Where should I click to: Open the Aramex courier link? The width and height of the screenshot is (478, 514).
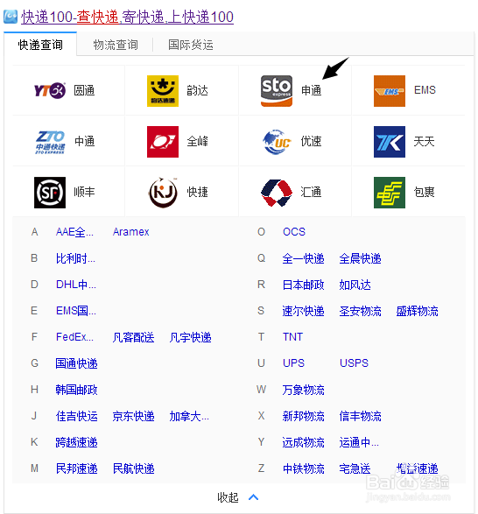(x=130, y=232)
